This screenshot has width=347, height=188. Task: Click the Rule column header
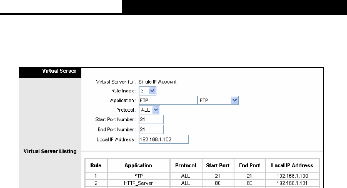(x=96, y=165)
